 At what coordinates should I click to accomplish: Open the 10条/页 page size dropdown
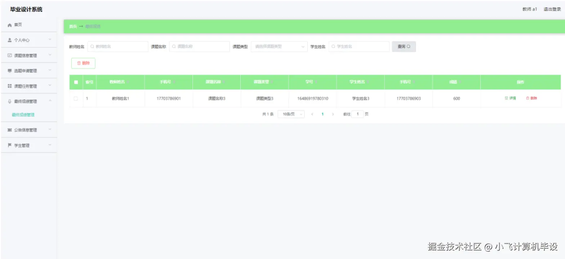pyautogui.click(x=291, y=114)
